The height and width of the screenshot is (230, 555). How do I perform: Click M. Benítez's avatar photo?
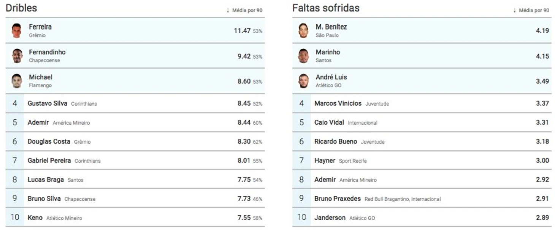[303, 31]
